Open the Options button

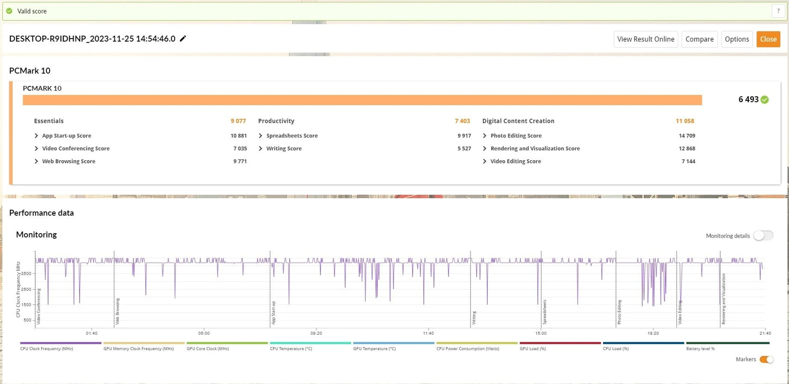pyautogui.click(x=737, y=39)
